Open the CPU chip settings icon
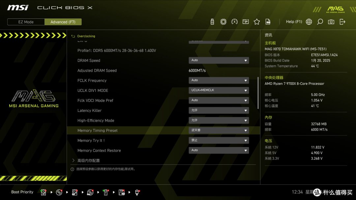This screenshot has width=356, height=200. point(223,22)
